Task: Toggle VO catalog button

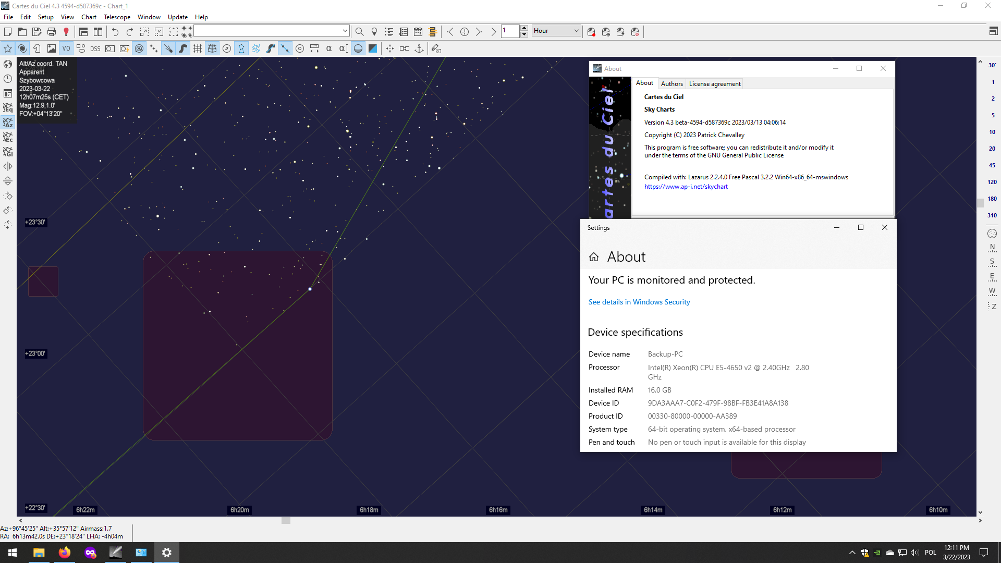Action: [x=66, y=48]
